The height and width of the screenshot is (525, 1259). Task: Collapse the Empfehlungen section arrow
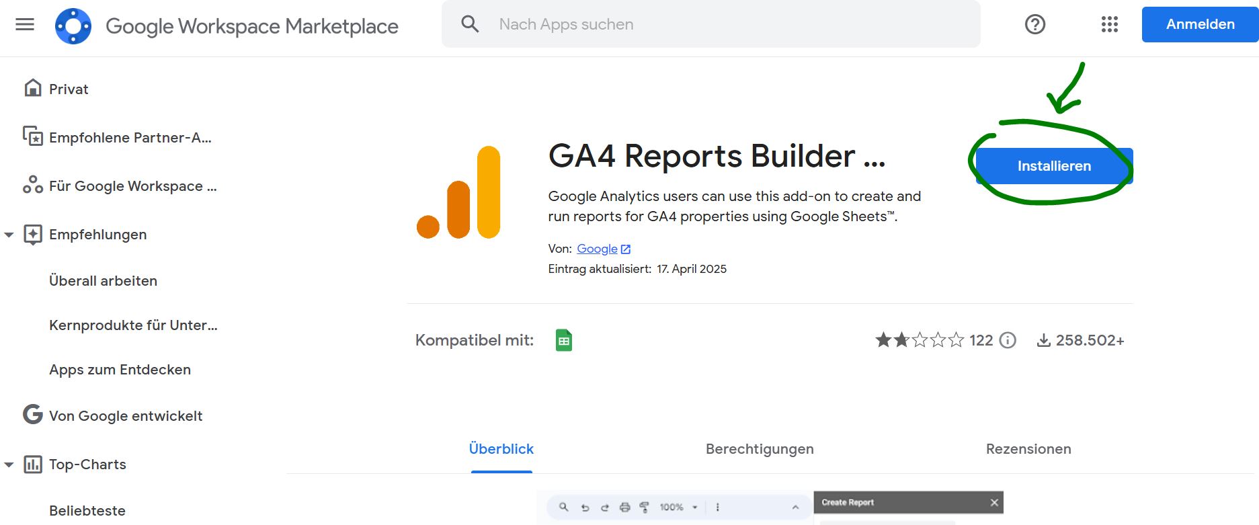[x=9, y=235]
